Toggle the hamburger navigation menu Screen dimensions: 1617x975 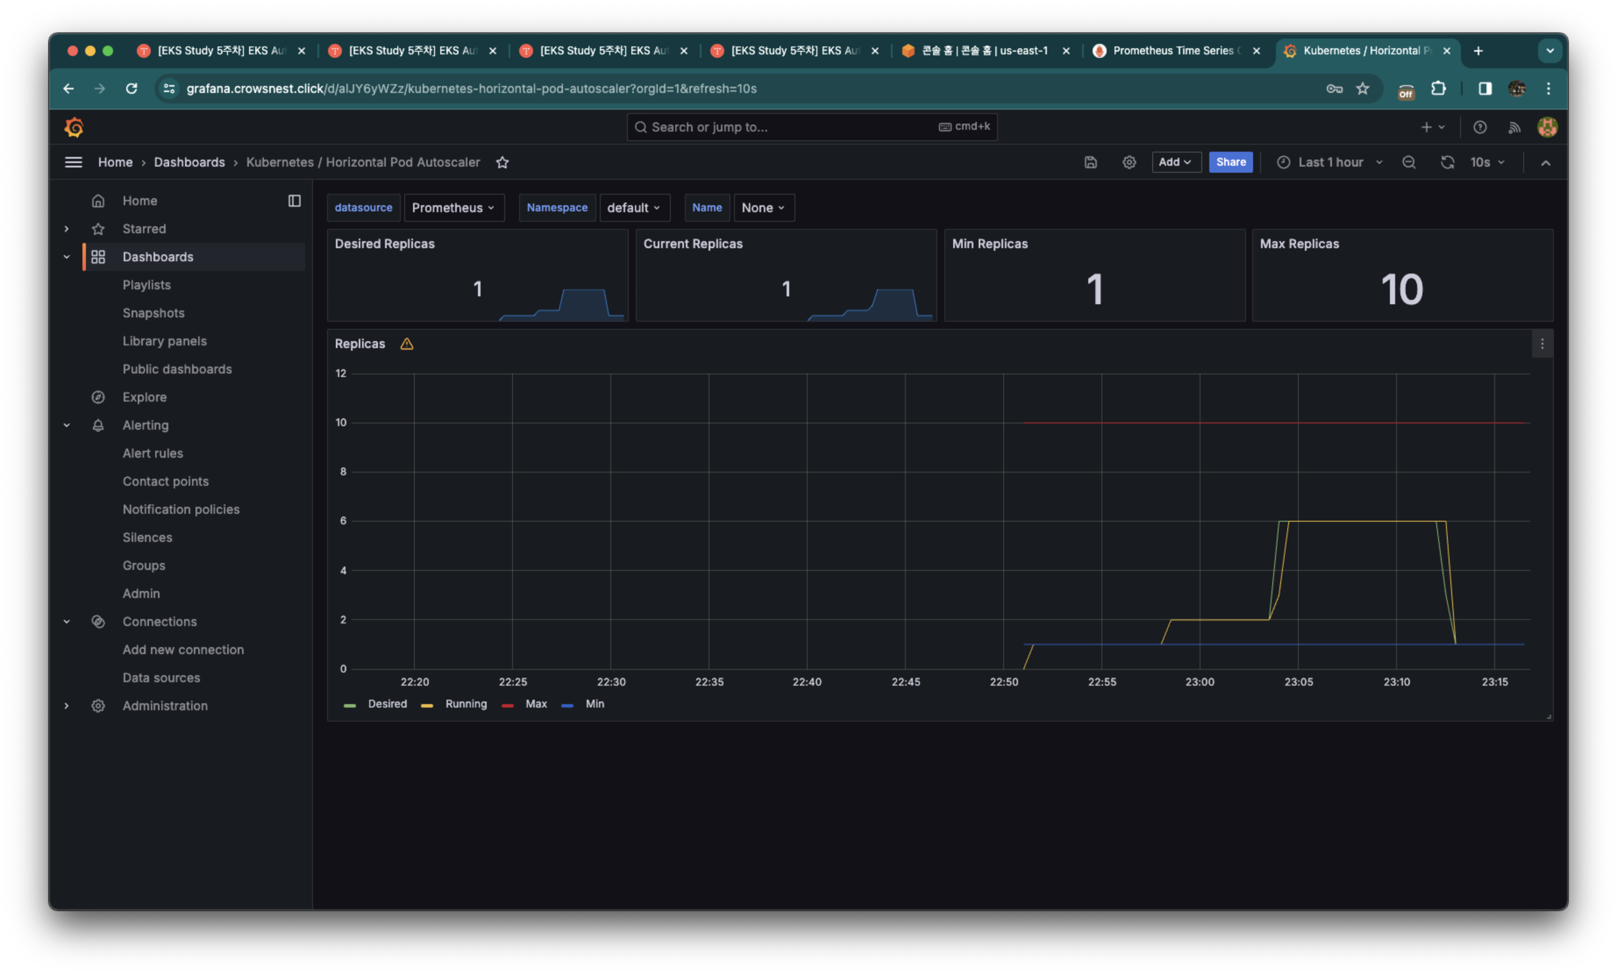[74, 162]
